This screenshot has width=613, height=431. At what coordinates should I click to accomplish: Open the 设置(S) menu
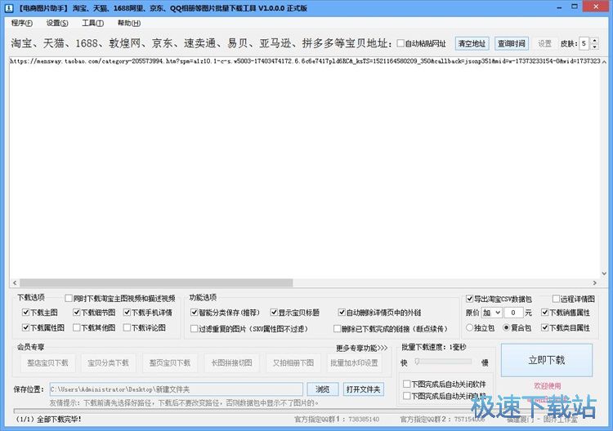click(57, 23)
